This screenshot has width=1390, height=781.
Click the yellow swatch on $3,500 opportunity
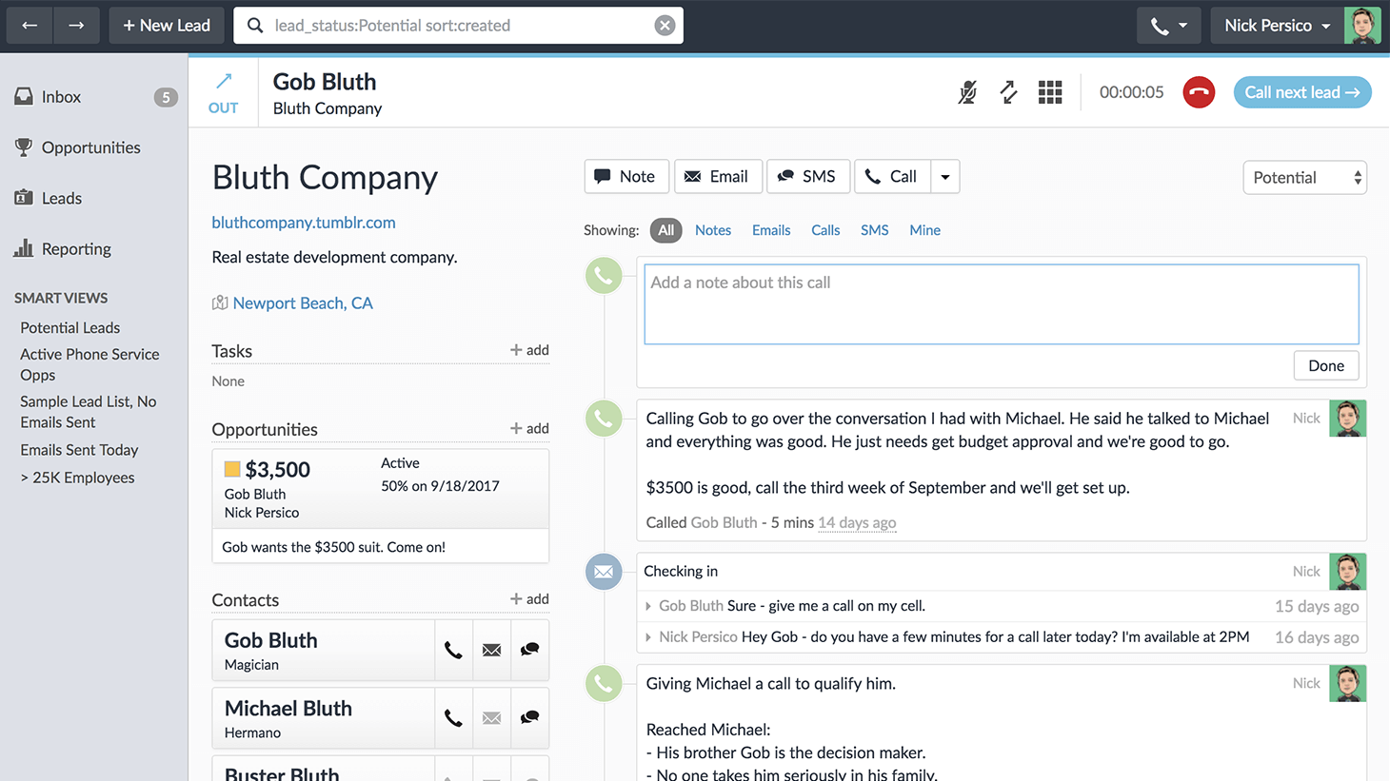point(232,469)
